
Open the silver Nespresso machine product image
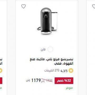[x=47, y=21]
